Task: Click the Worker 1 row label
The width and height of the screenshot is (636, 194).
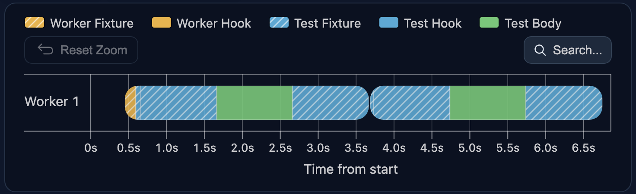Action: pyautogui.click(x=52, y=102)
